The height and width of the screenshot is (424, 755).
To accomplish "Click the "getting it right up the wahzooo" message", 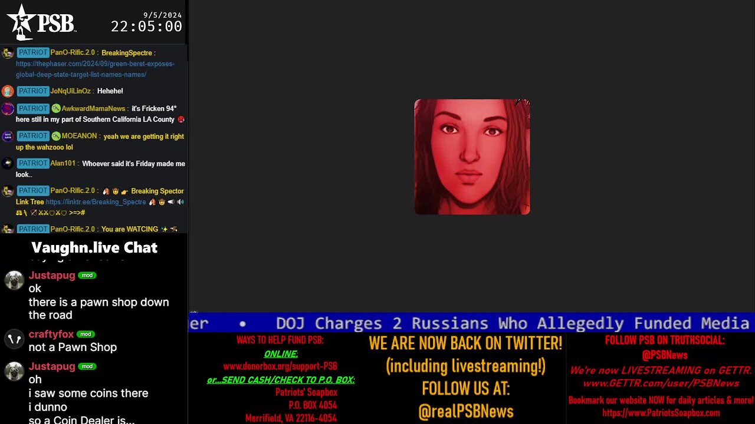I will click(100, 142).
